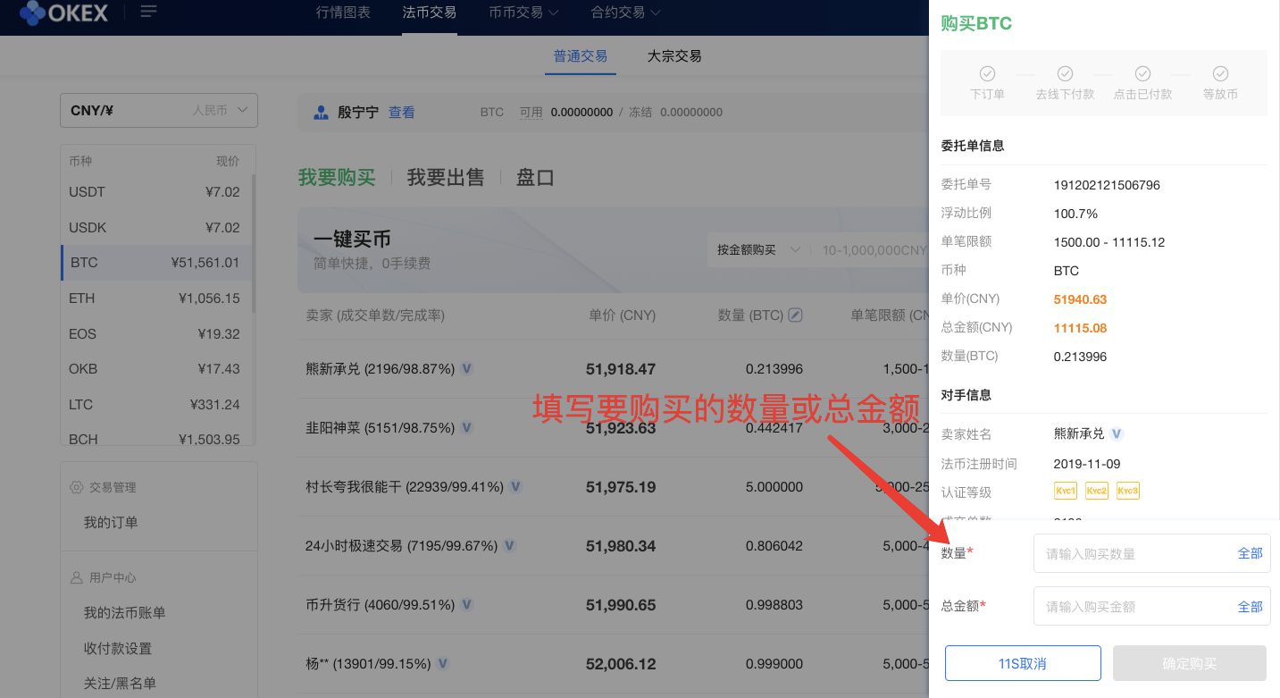The image size is (1280, 698).
Task: Click the Kyc3 certification badge
Action: click(1127, 490)
